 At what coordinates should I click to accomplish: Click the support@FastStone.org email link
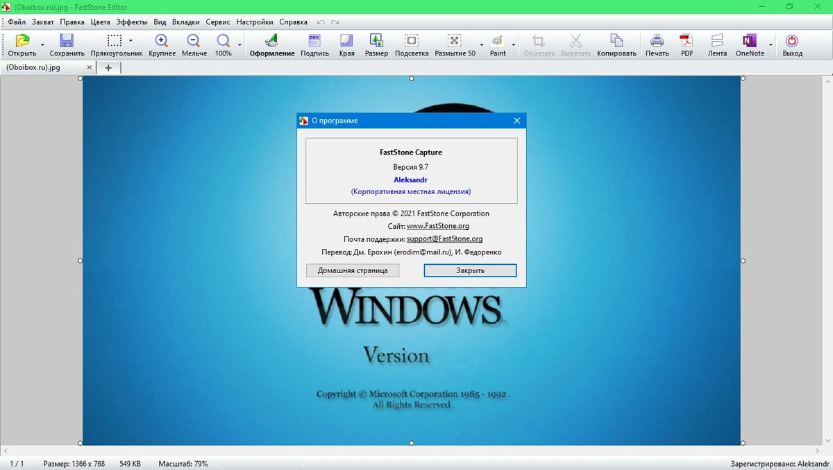pos(444,238)
